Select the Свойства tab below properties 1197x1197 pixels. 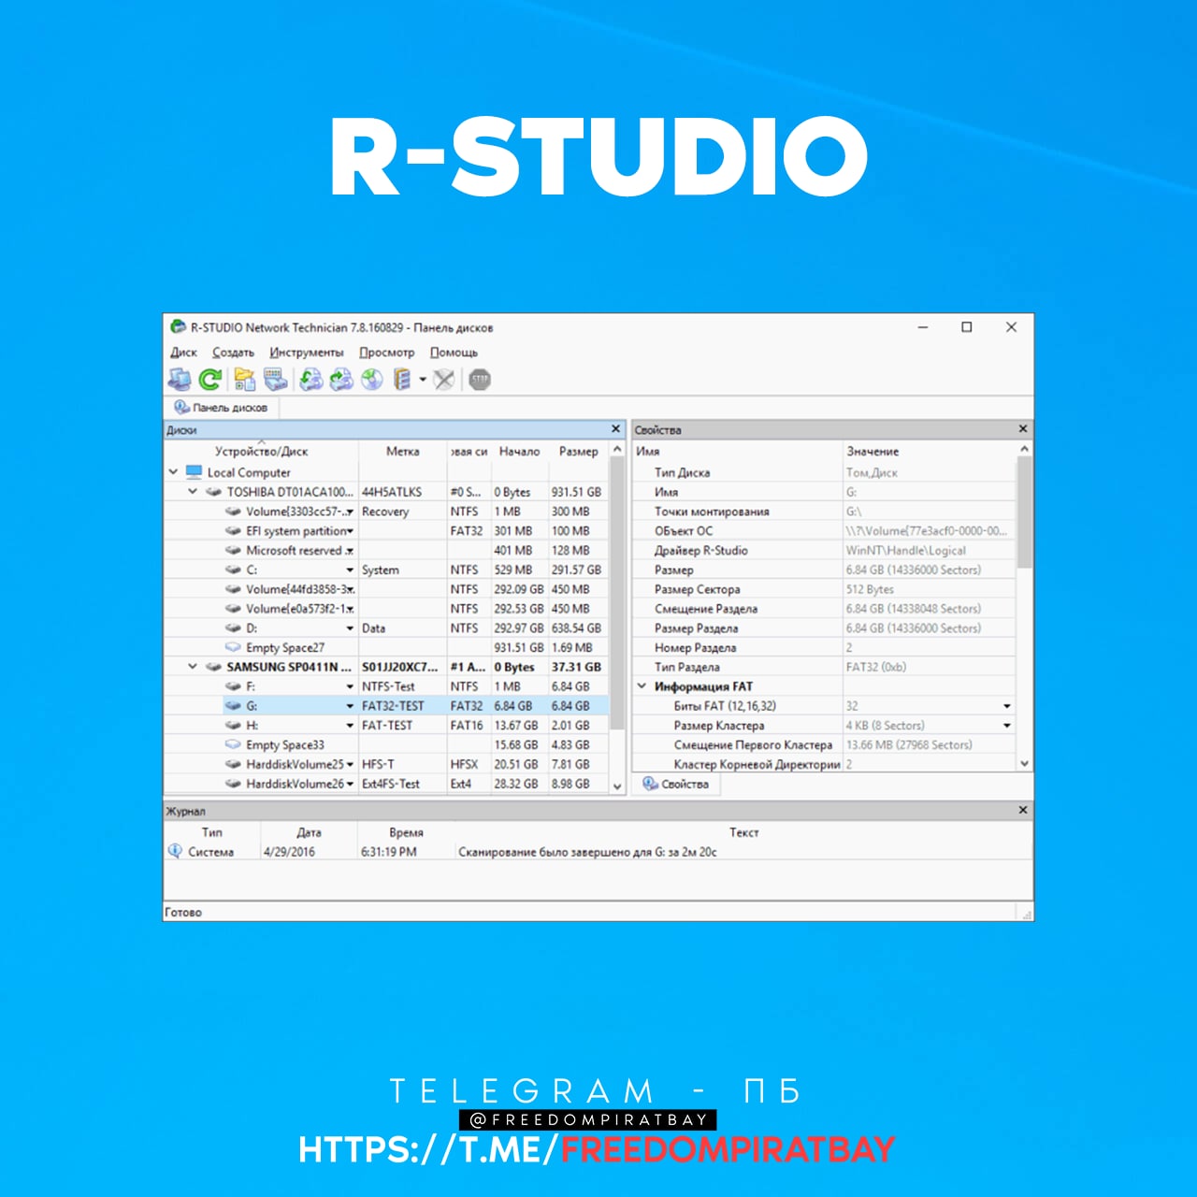(676, 785)
